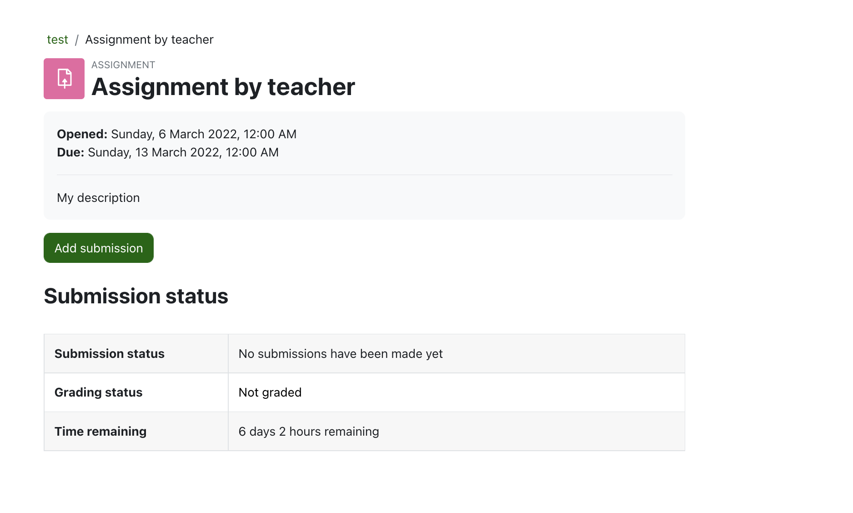This screenshot has height=513, width=853.
Task: Click the ASSIGNMENT type label
Action: [123, 65]
